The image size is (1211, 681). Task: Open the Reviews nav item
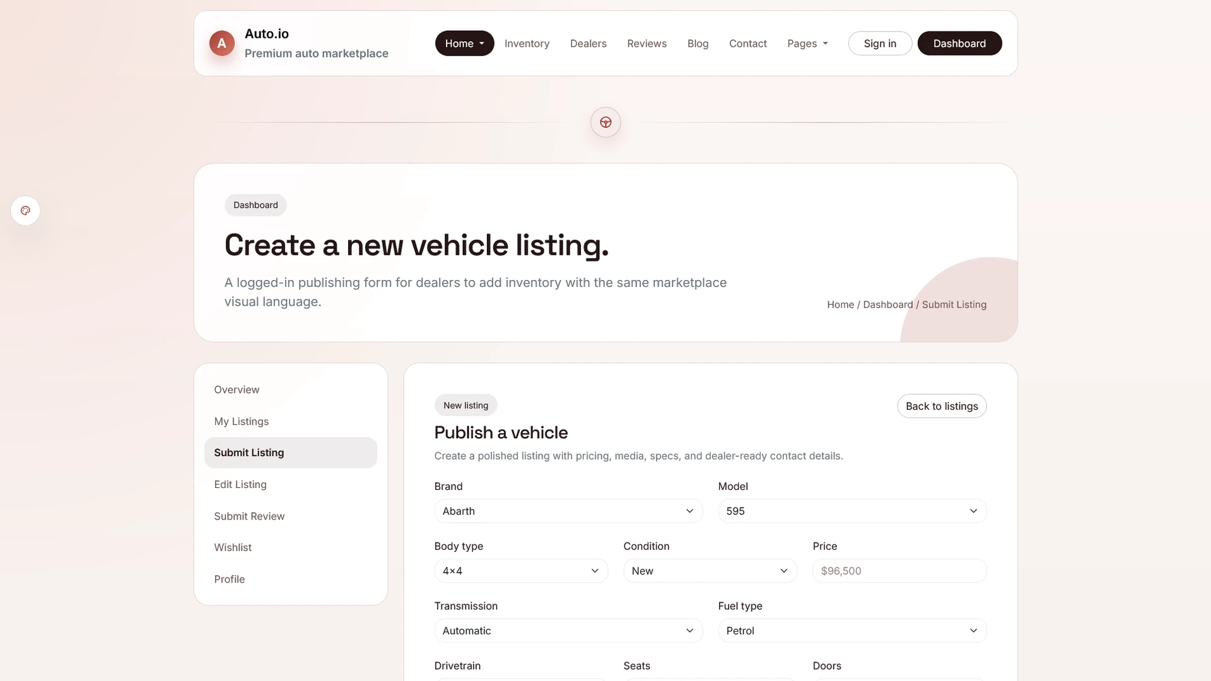point(646,44)
